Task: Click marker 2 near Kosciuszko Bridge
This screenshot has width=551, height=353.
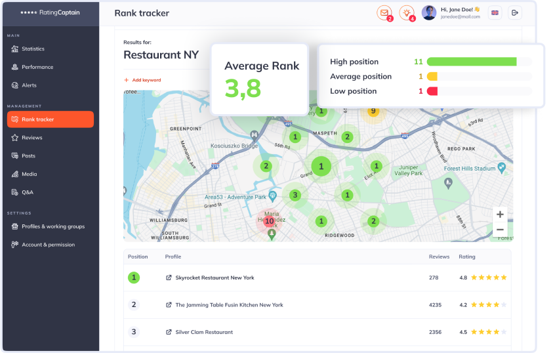Action: (266, 166)
